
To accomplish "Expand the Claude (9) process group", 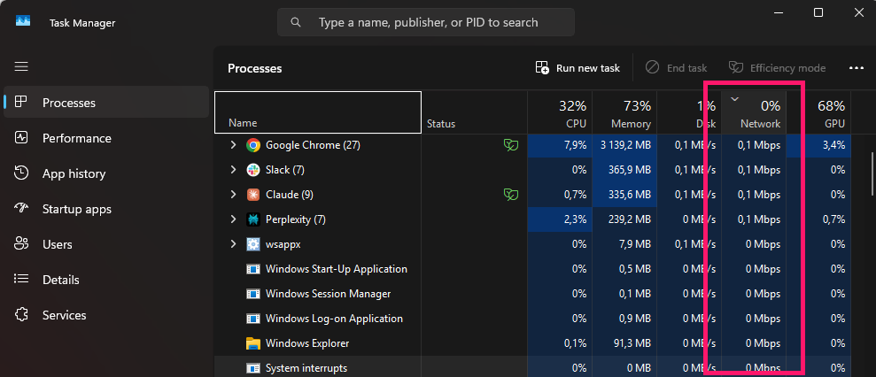I will [234, 195].
